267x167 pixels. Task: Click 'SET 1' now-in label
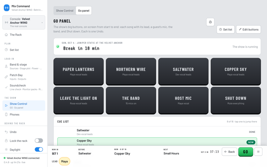coord(55,153)
